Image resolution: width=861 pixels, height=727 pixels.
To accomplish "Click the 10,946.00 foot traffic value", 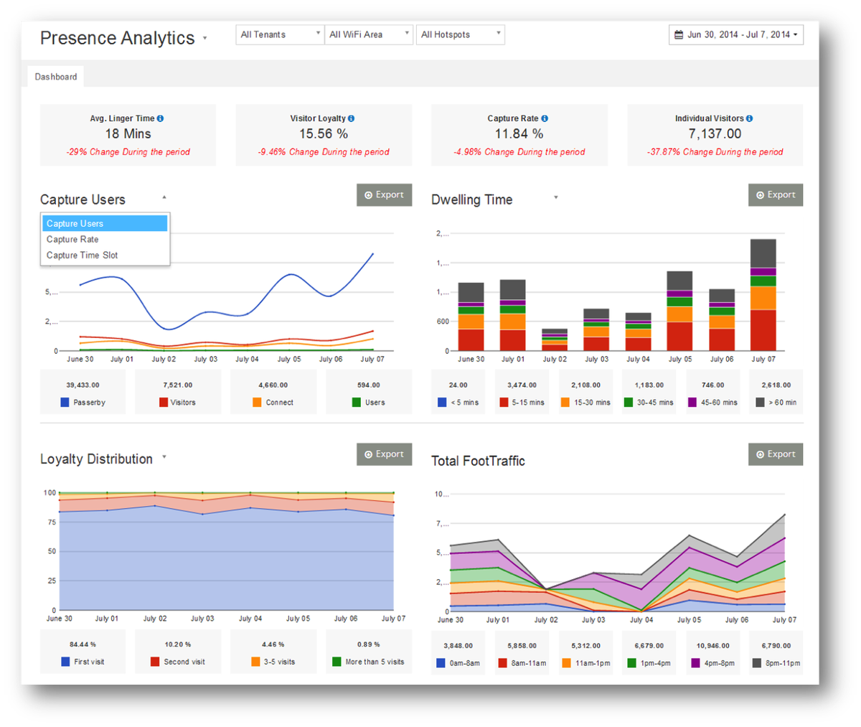I will [713, 646].
